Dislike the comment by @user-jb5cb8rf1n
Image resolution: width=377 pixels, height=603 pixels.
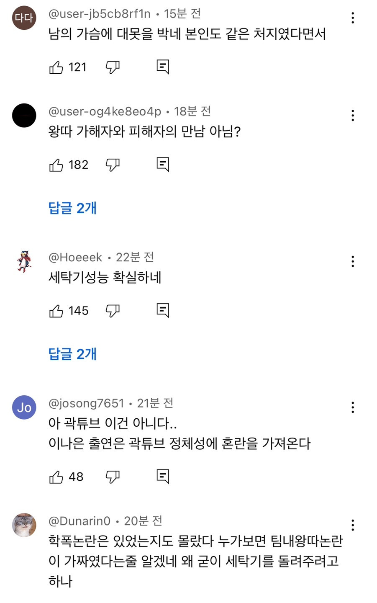point(113,67)
